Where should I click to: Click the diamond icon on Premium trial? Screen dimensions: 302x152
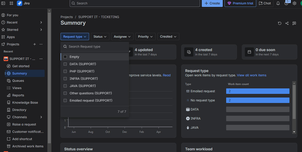coord(229,3)
